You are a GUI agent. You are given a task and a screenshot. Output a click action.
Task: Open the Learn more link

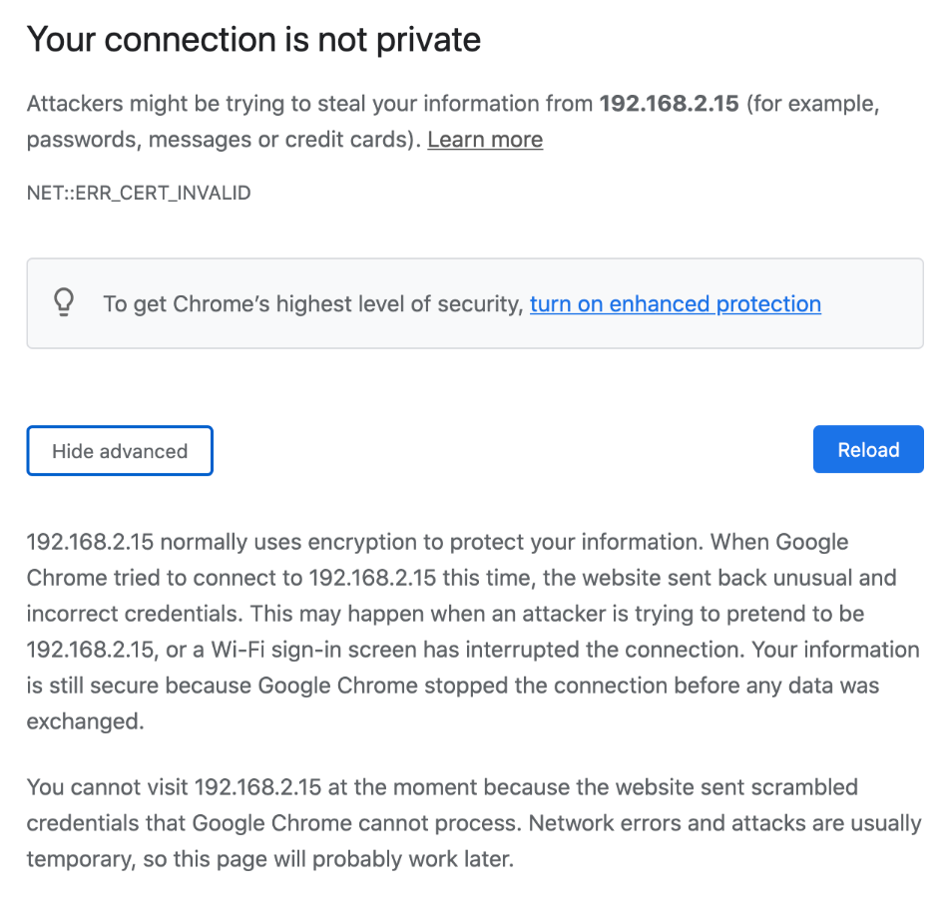pyautogui.click(x=485, y=140)
